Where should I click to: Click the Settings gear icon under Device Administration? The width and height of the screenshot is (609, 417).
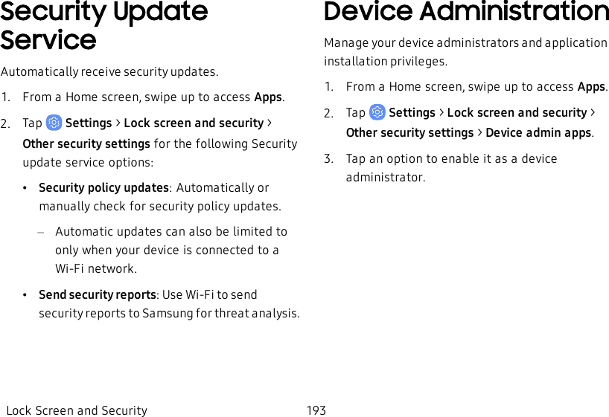click(x=377, y=112)
